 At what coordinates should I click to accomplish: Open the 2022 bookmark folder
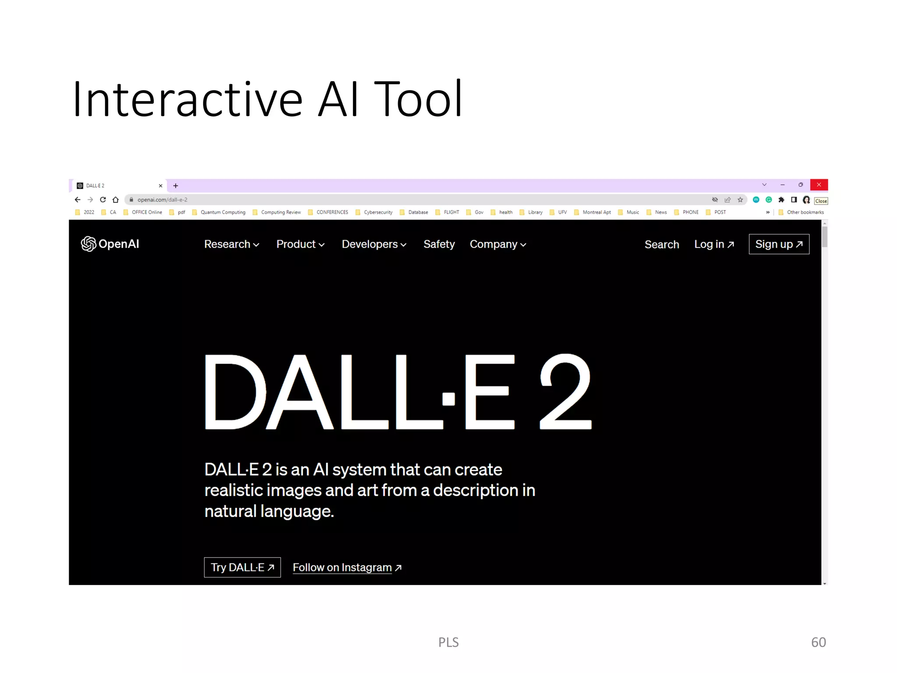click(x=85, y=213)
